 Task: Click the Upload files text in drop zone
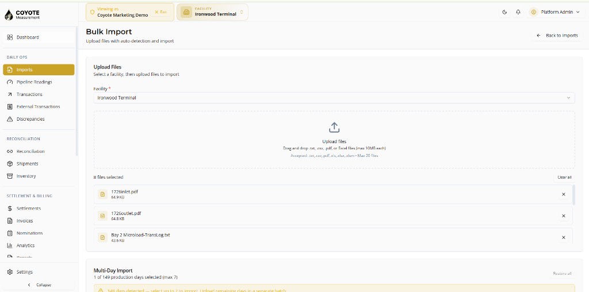pyautogui.click(x=334, y=141)
